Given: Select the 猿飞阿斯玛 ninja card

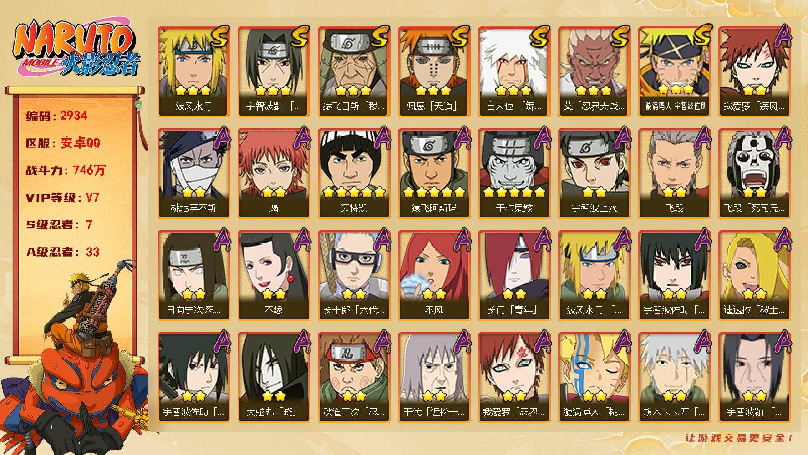Looking at the screenshot, I should coord(434,174).
